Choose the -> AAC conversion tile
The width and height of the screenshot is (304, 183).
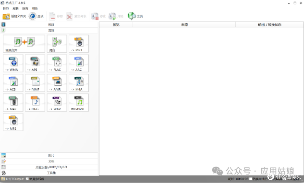click(79, 63)
